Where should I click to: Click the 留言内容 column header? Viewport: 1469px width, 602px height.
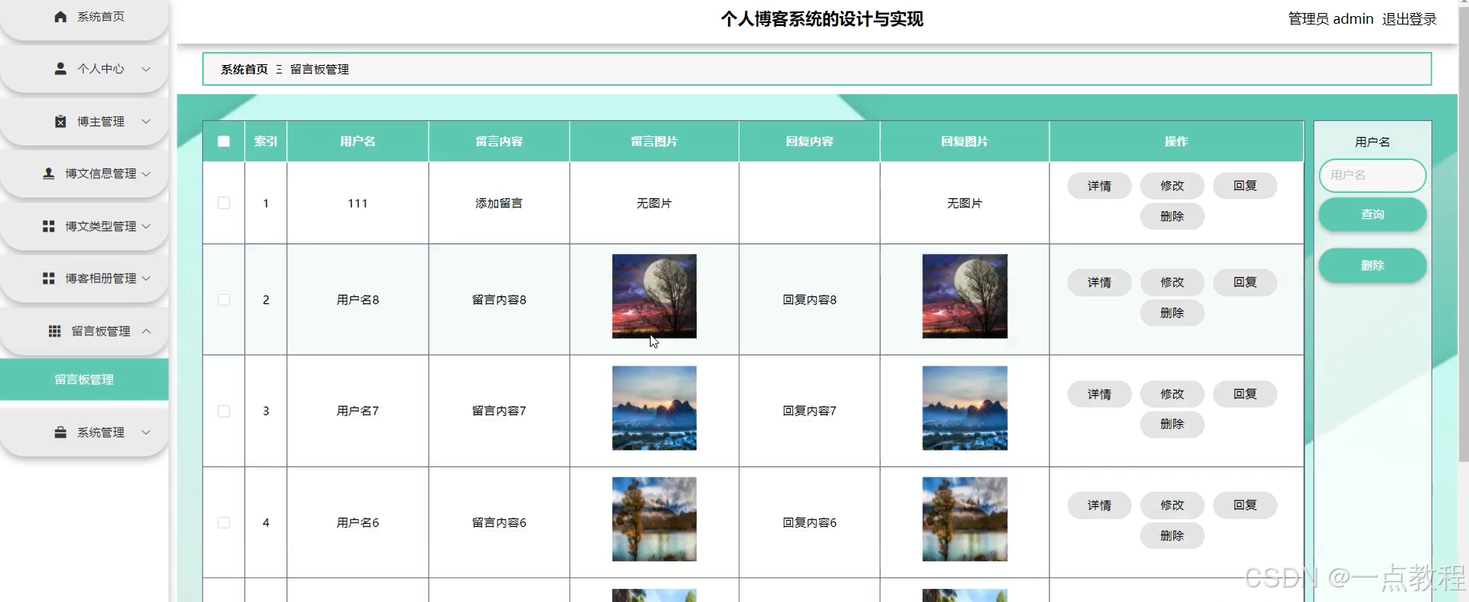(x=499, y=142)
